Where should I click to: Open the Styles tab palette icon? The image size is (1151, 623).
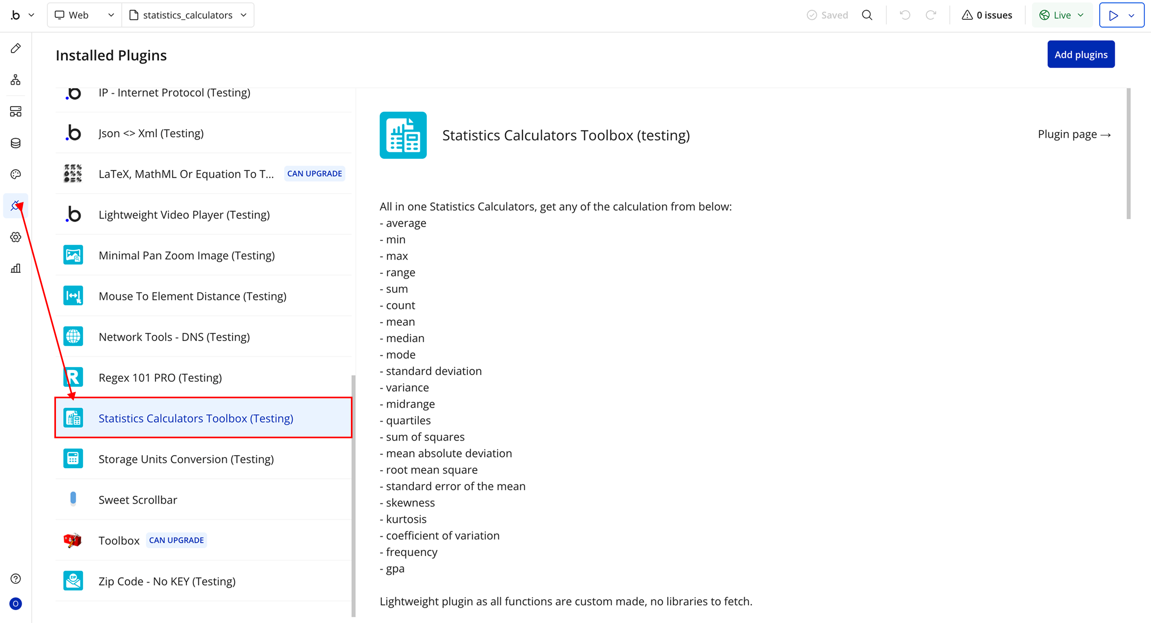tap(16, 174)
